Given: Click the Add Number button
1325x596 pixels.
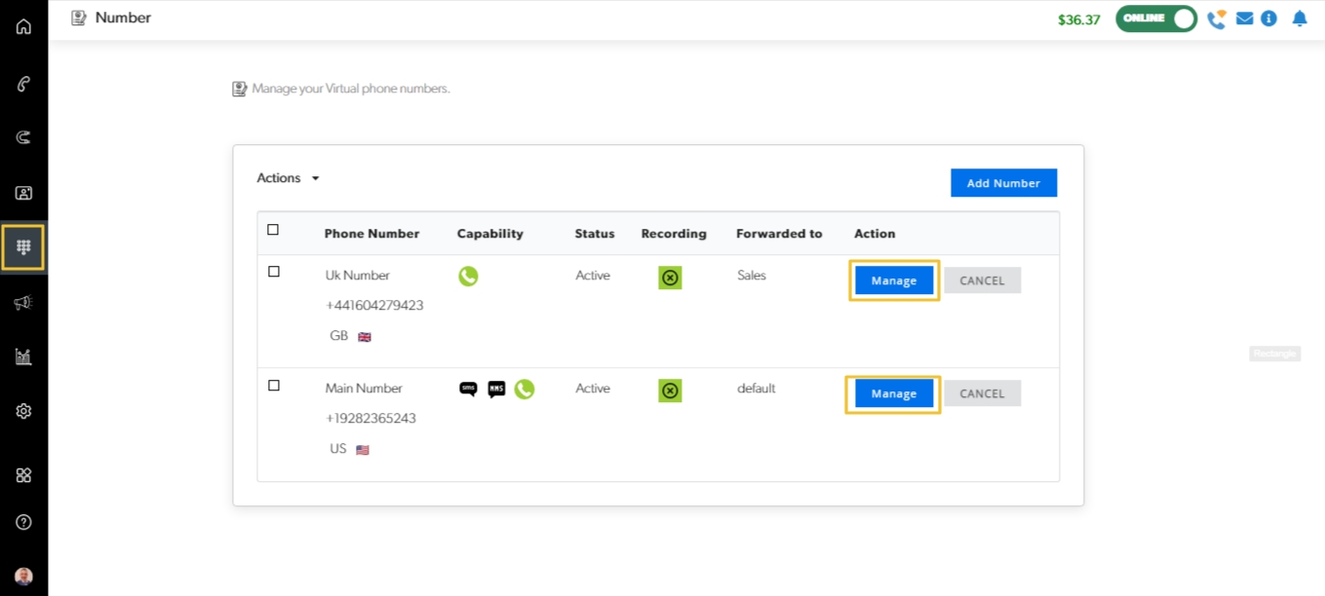Looking at the screenshot, I should 1003,183.
